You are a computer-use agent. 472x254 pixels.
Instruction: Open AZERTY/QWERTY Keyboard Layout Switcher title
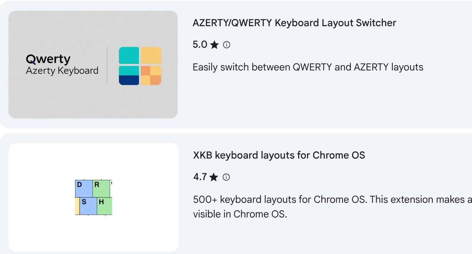pos(294,23)
